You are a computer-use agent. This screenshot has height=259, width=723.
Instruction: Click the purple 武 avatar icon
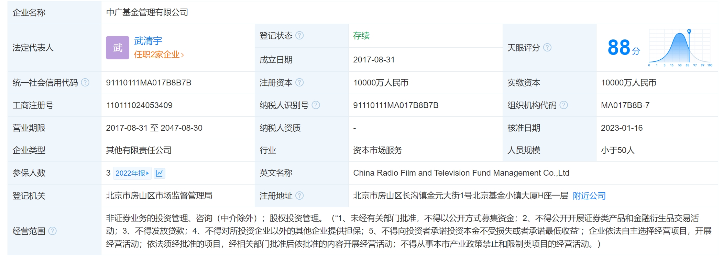[x=118, y=48]
